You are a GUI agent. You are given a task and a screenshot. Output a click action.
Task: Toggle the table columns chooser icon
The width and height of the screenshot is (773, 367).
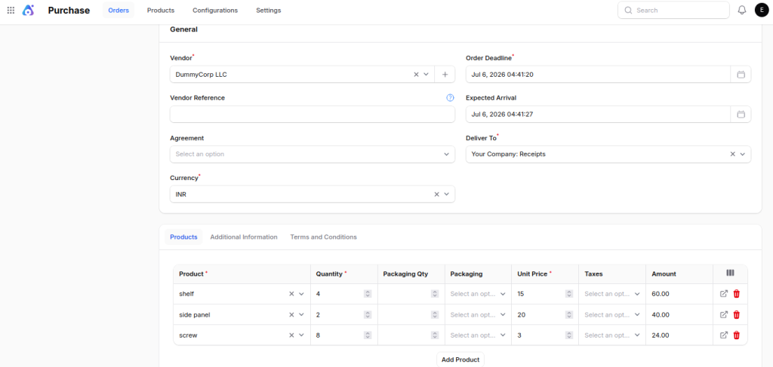(x=730, y=273)
